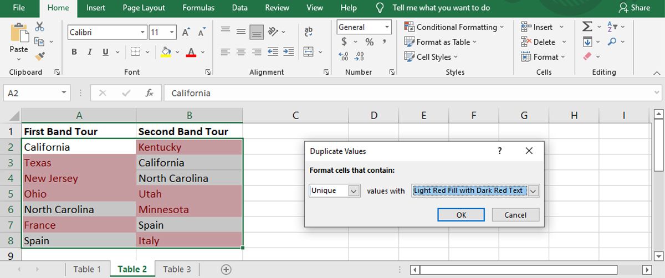Toggle Bottom Align vertical alignment

pyautogui.click(x=256, y=32)
